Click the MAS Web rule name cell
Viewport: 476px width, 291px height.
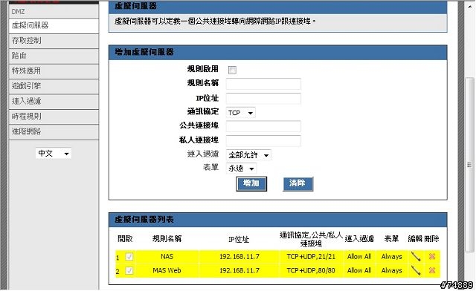(167, 270)
